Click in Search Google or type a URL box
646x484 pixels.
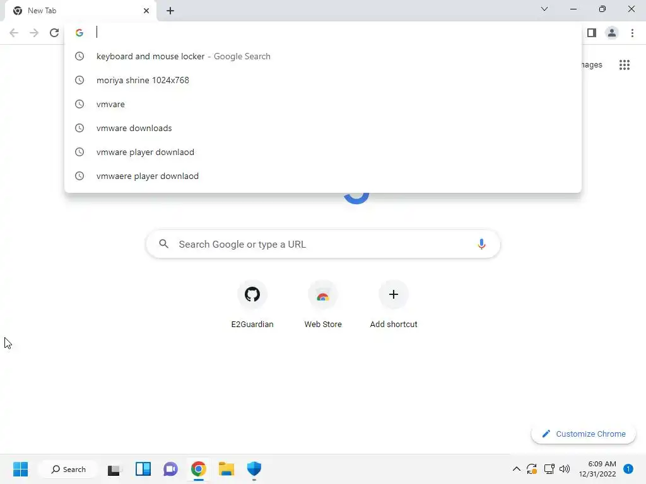tap(323, 244)
